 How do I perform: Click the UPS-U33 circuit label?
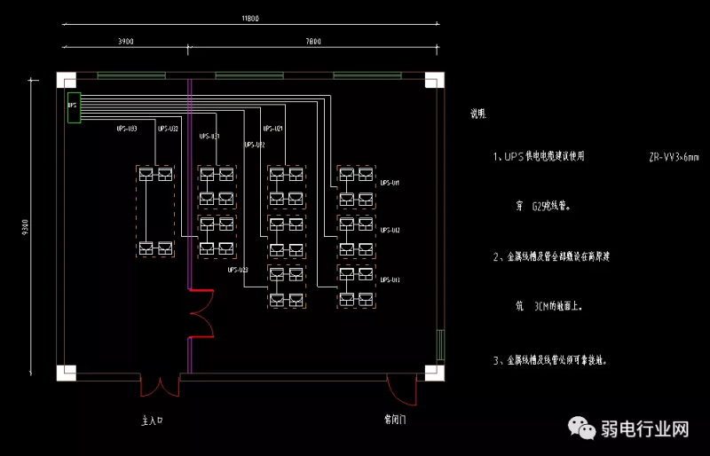(x=126, y=129)
